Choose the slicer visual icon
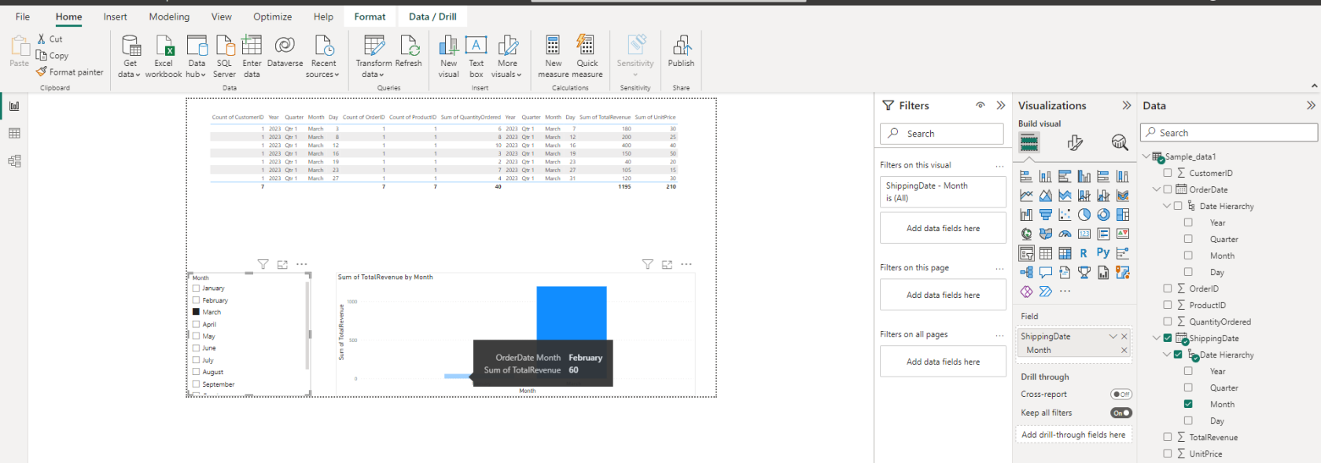 point(1026,253)
